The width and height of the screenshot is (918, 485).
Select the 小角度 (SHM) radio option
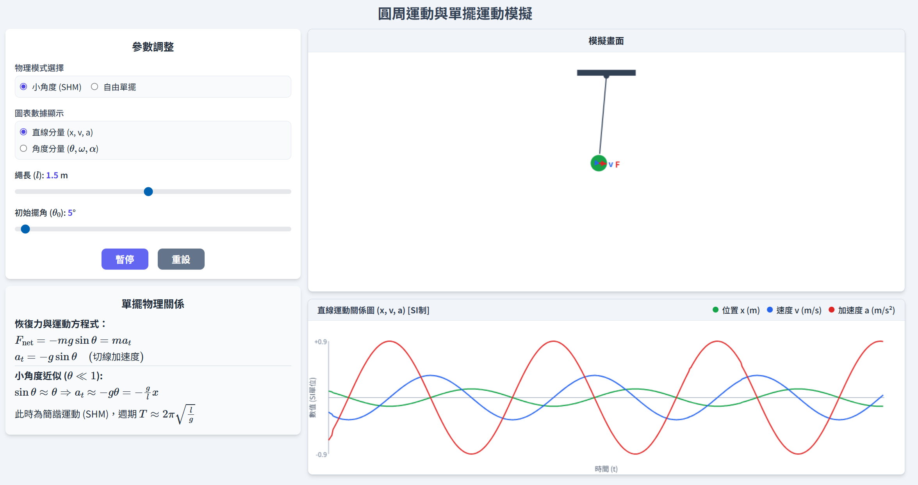pos(23,87)
